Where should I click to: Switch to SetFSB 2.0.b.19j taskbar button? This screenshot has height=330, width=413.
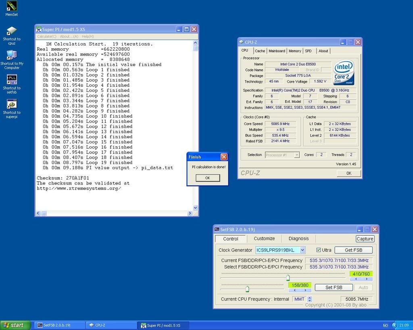pyautogui.click(x=60, y=325)
